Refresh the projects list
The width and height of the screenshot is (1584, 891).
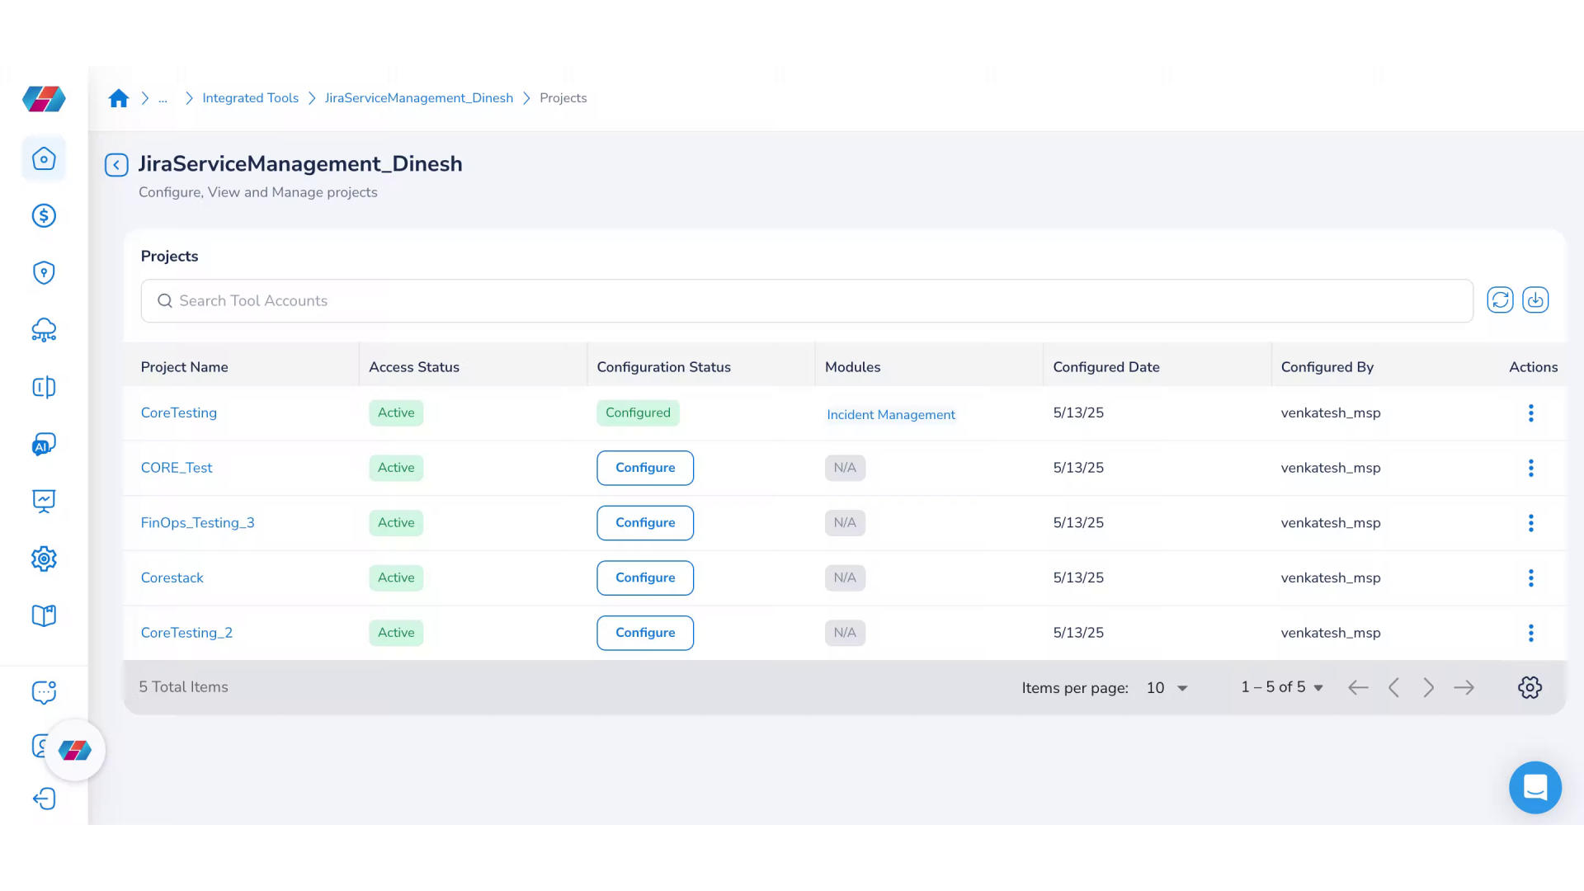click(x=1500, y=299)
